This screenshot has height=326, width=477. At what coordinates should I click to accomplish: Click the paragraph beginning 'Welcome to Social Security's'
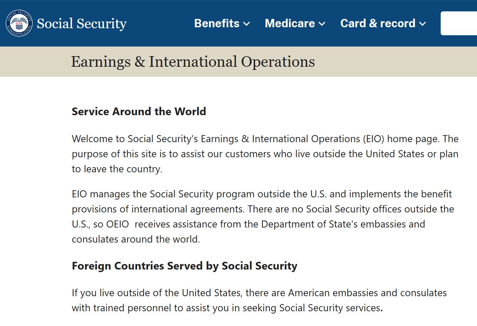click(265, 154)
